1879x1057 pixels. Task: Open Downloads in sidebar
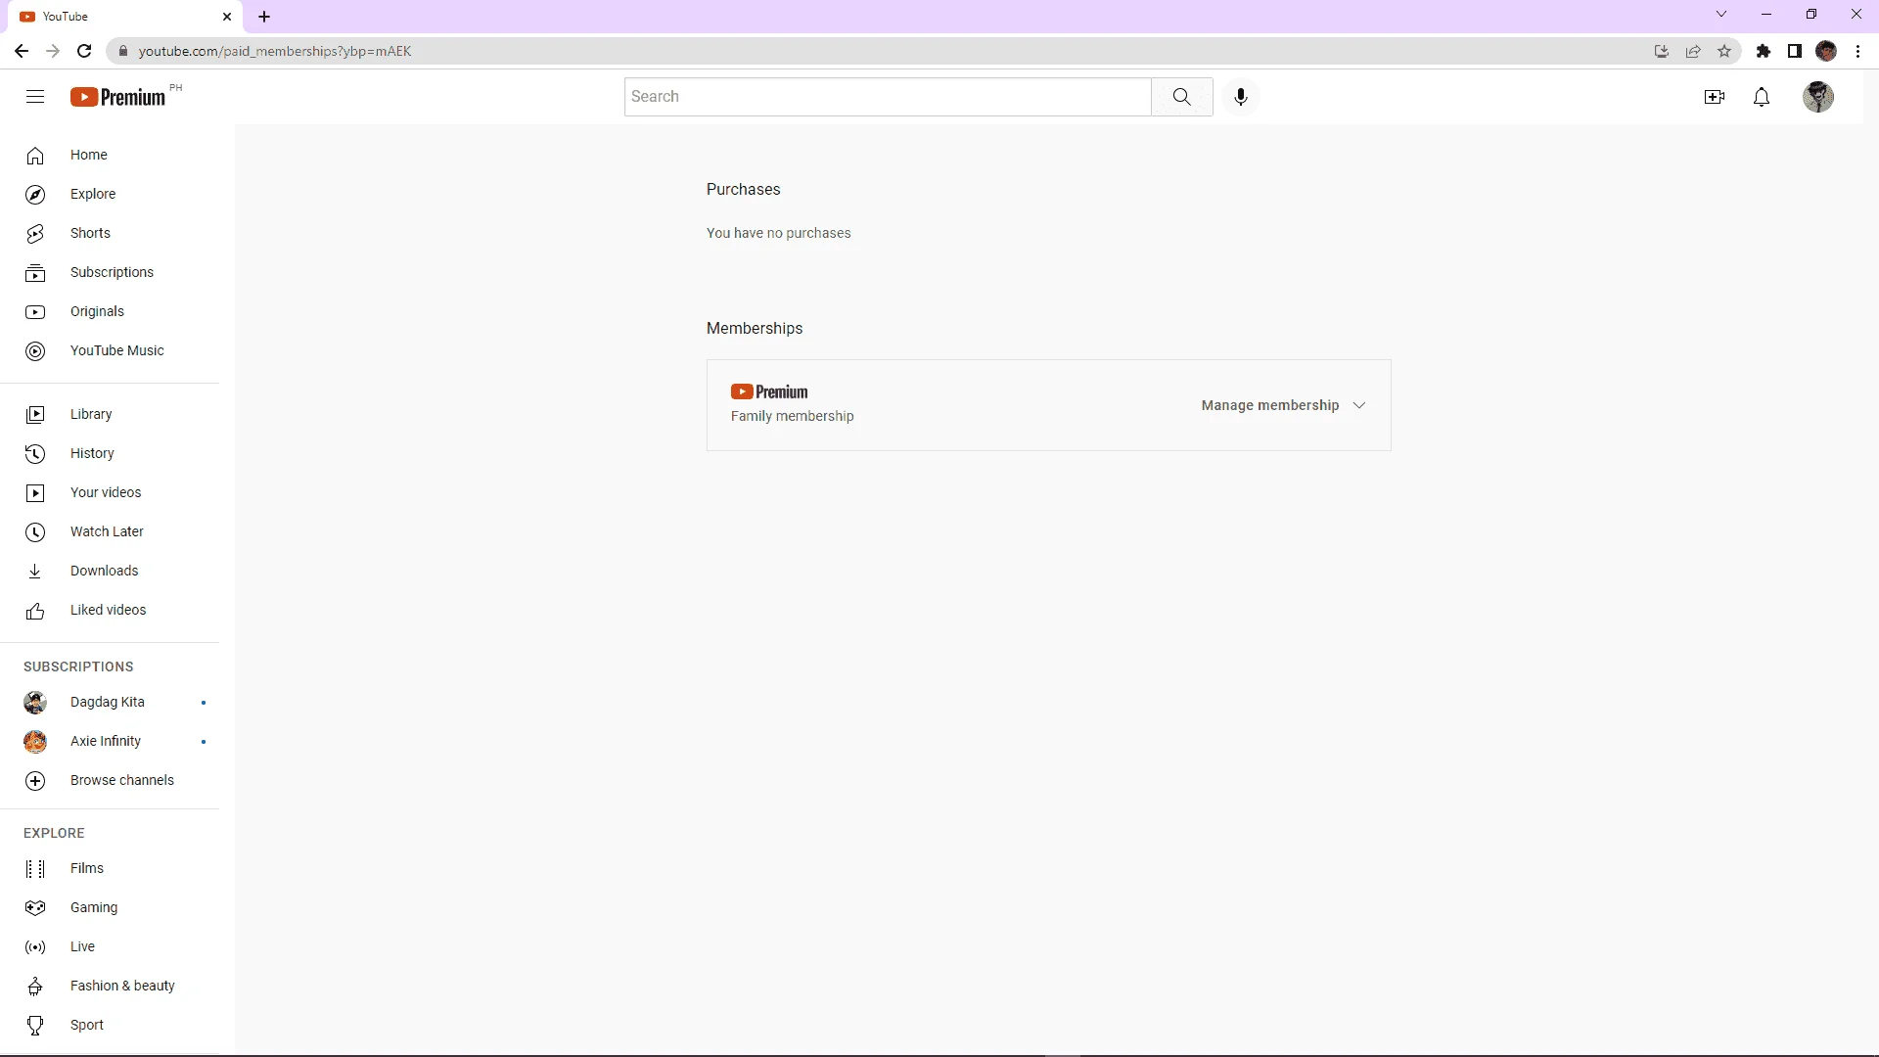pos(110,571)
